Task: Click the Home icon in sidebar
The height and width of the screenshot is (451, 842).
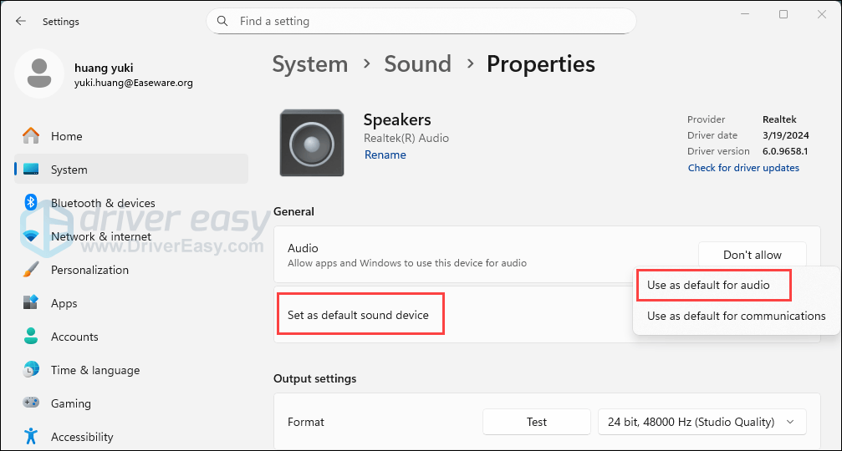Action: point(31,136)
